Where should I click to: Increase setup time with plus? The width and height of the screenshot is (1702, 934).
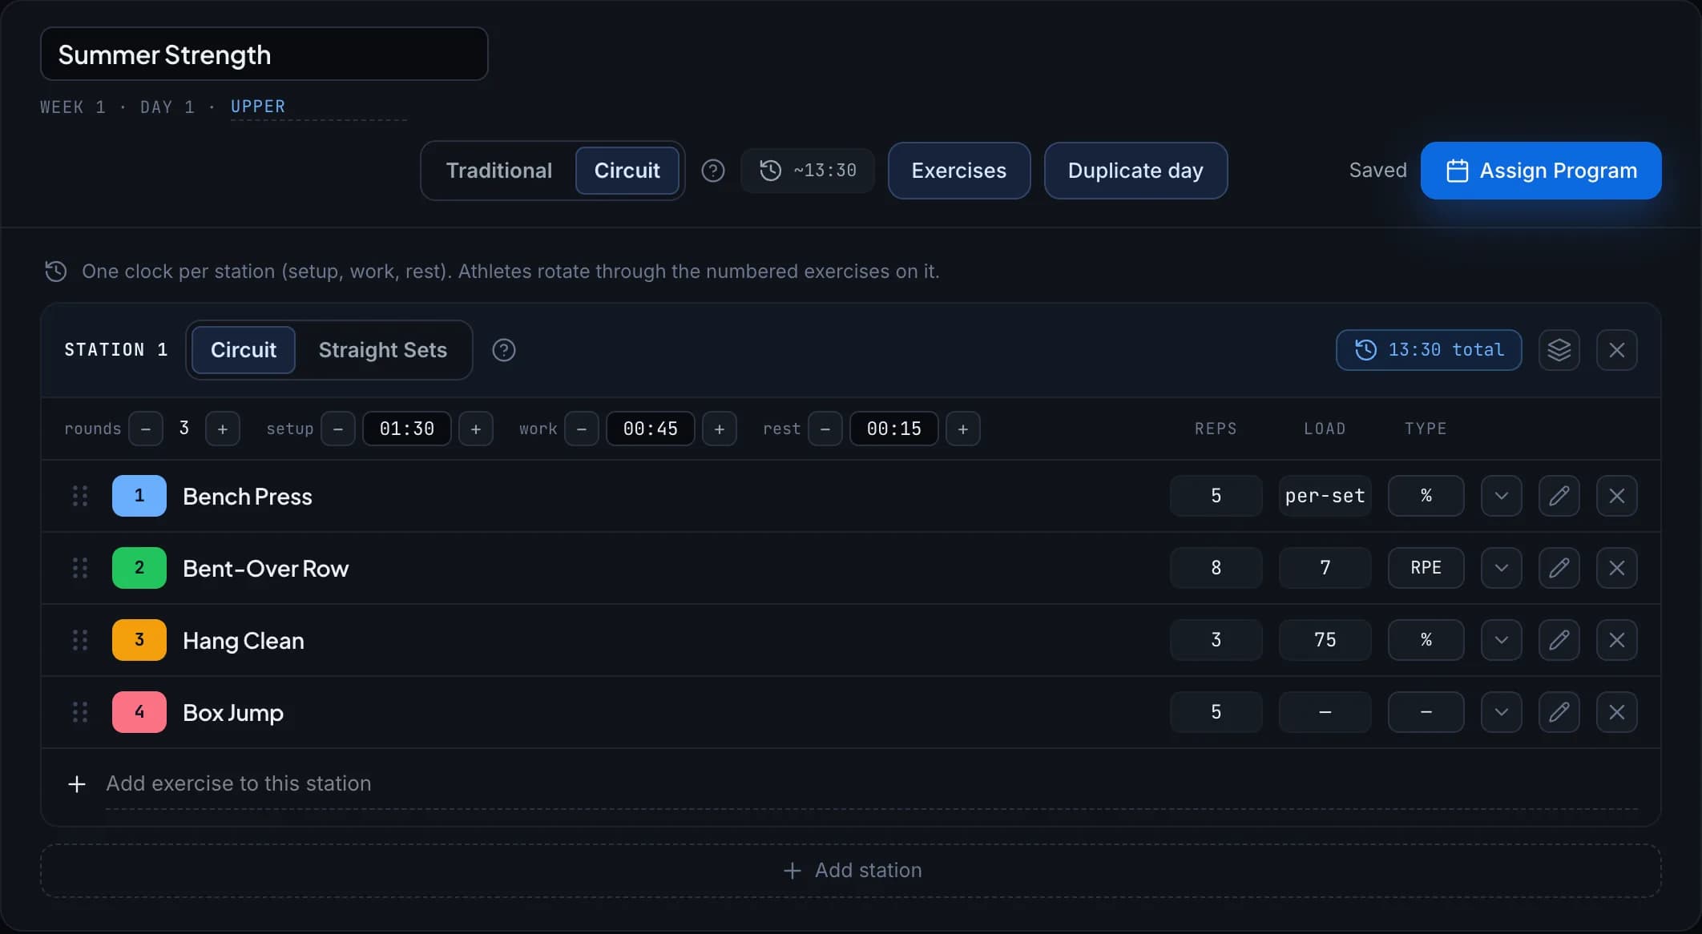pos(476,429)
